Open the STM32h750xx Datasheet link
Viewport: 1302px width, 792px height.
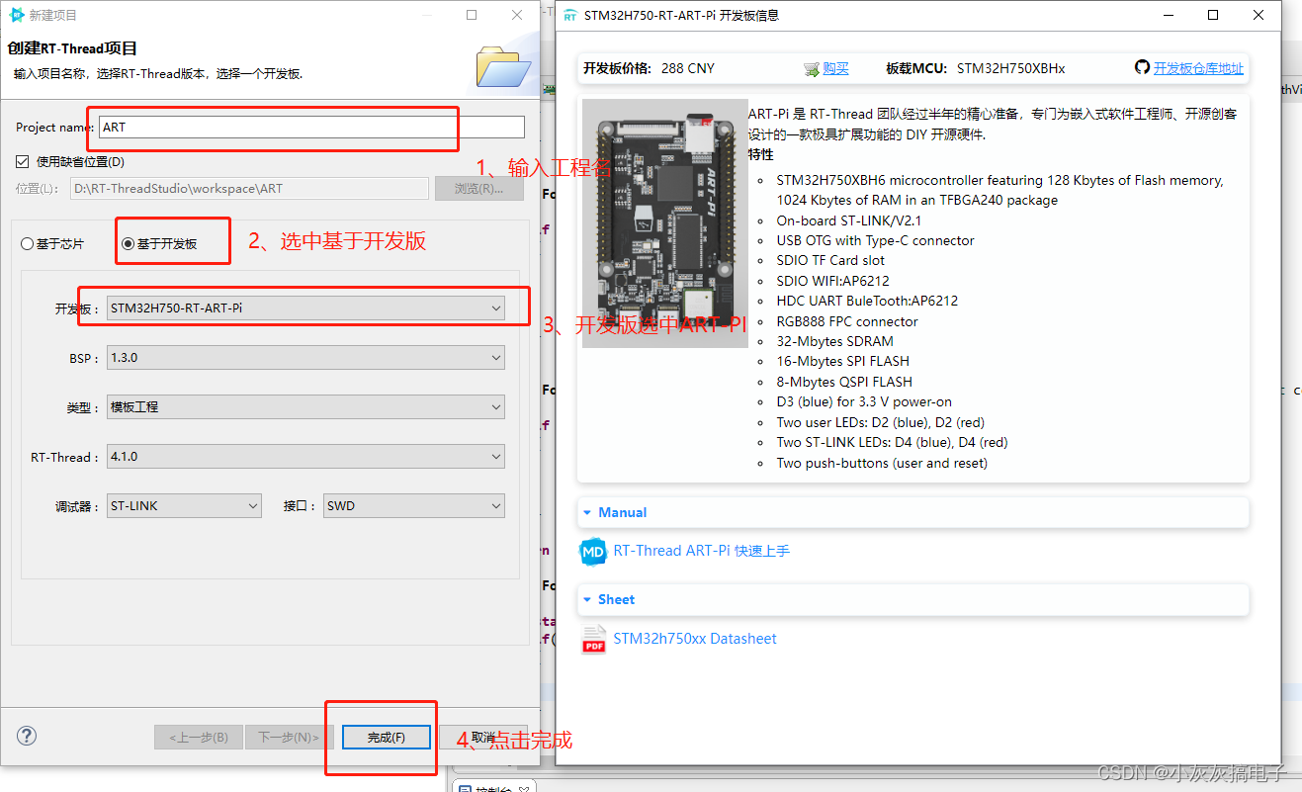click(695, 639)
